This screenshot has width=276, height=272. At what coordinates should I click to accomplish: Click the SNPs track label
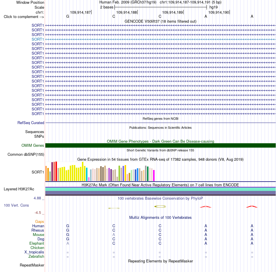39,137
